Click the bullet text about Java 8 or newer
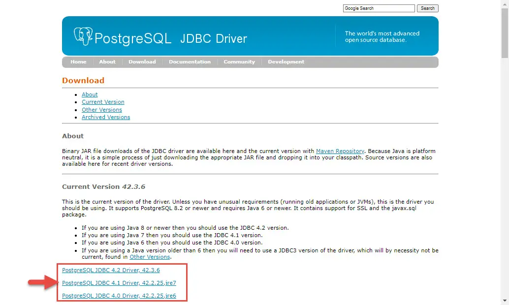The height and width of the screenshot is (305, 509). [185, 228]
